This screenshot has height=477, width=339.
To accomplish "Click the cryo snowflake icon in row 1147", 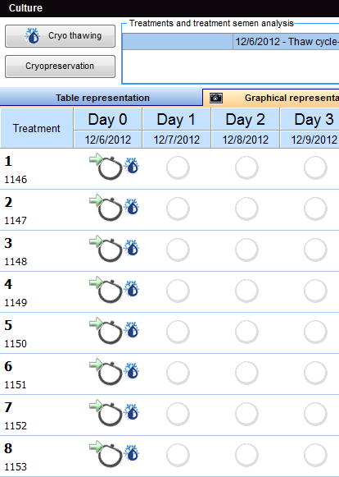I will (131, 208).
